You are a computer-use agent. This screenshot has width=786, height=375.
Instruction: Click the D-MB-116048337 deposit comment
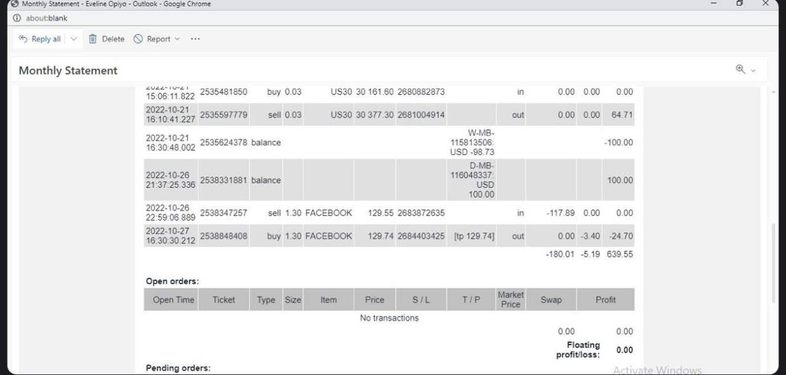pyautogui.click(x=472, y=180)
